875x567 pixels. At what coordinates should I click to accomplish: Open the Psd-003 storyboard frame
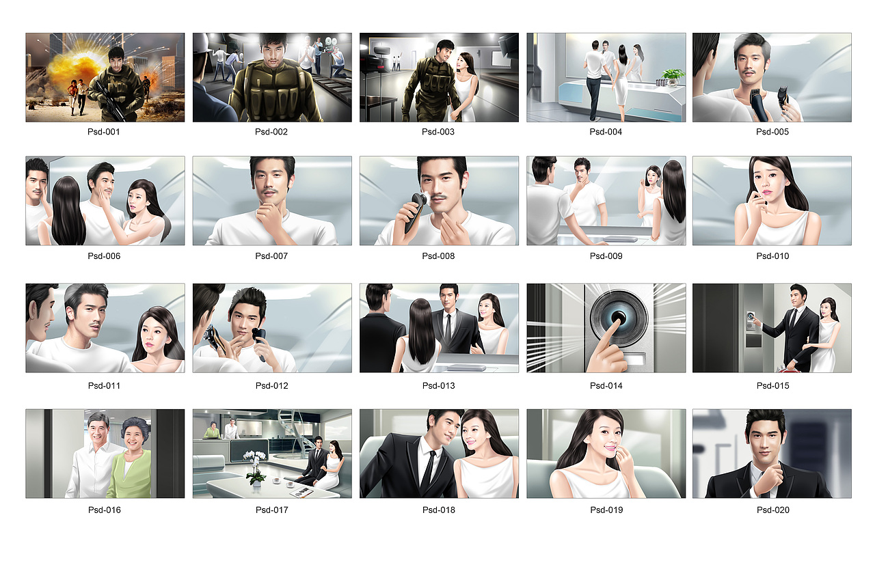click(x=439, y=77)
